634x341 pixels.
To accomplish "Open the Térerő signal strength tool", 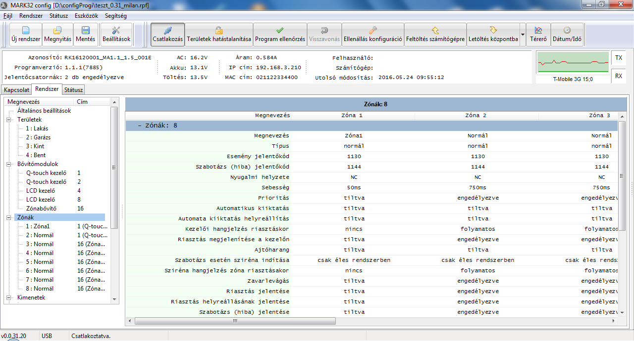I will [538, 34].
